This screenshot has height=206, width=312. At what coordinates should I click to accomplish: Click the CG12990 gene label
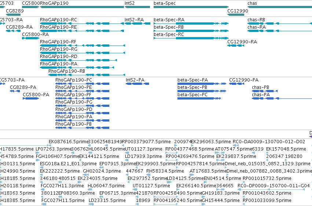point(238,11)
